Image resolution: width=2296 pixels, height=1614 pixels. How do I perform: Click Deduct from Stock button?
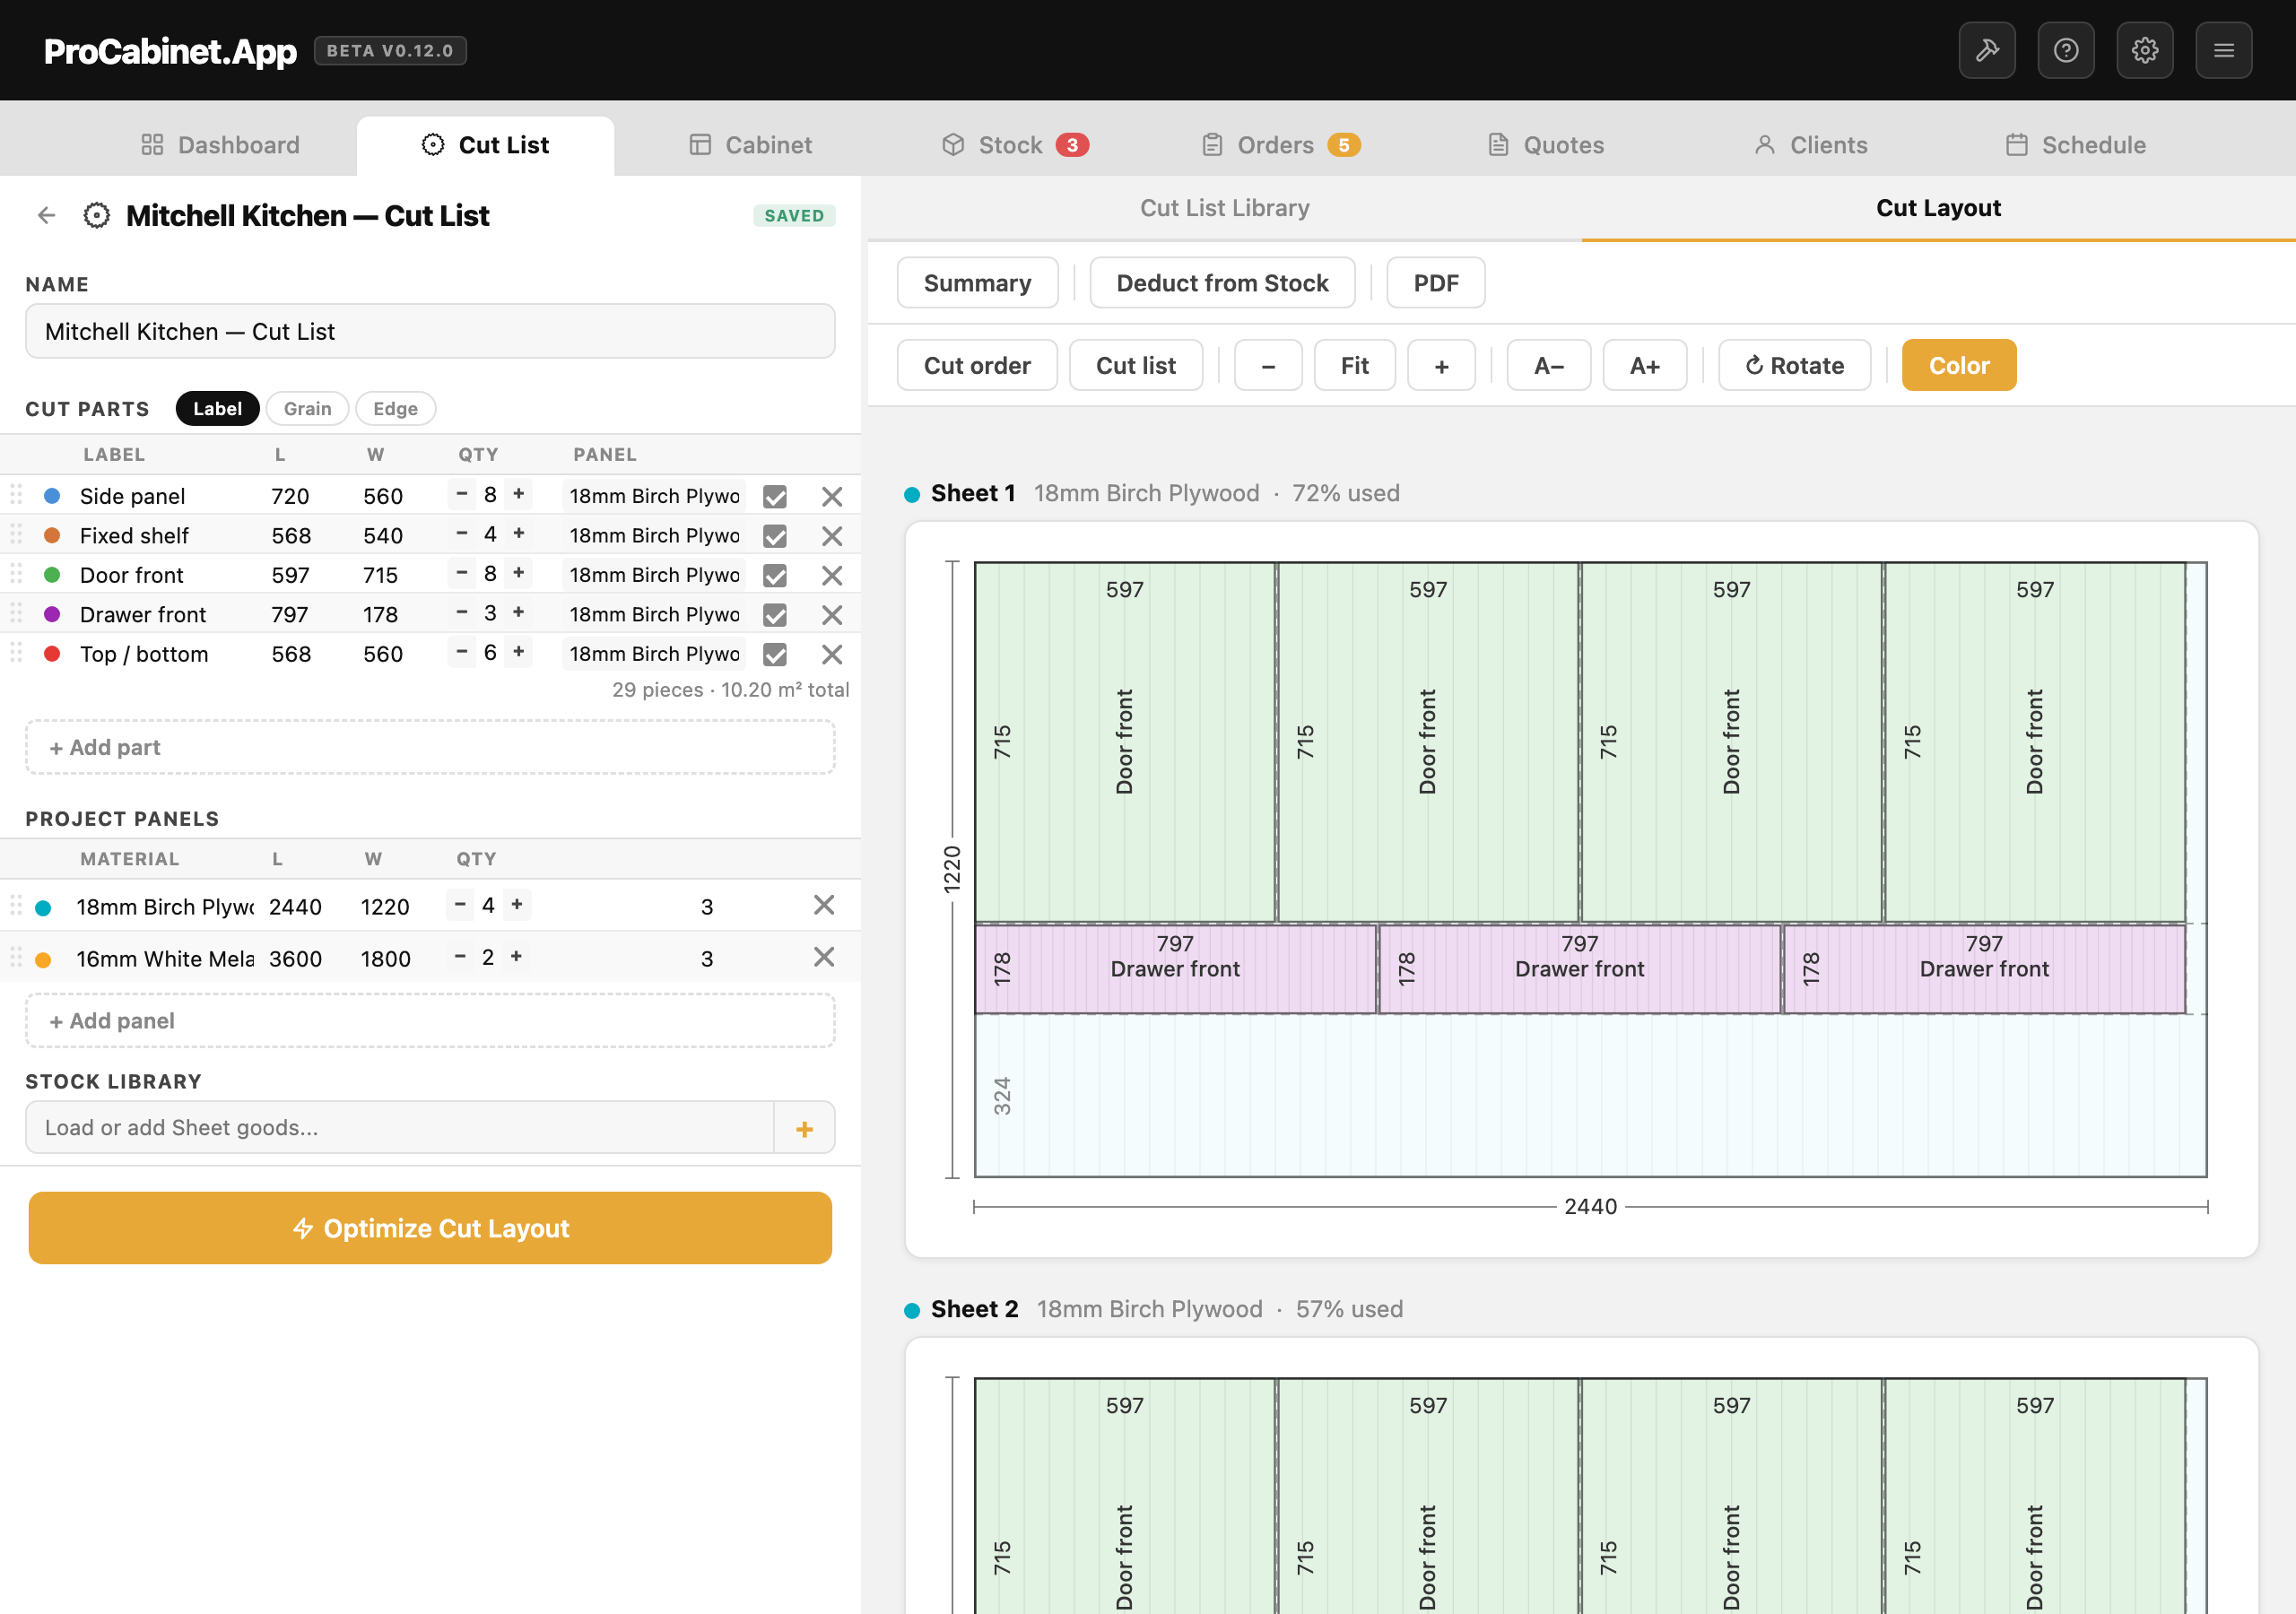(x=1222, y=283)
